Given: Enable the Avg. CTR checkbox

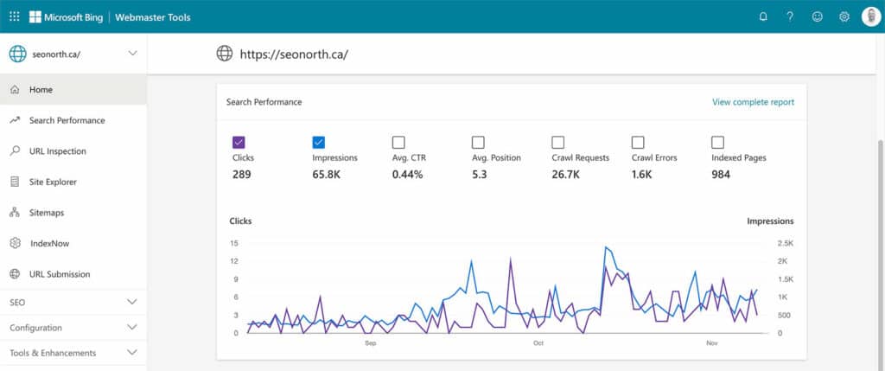Looking at the screenshot, I should pyautogui.click(x=398, y=143).
